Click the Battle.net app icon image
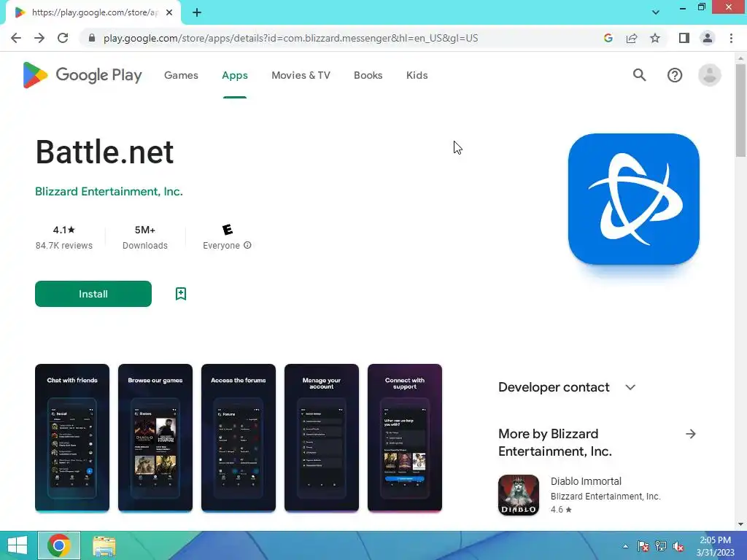Screen dimensions: 747x560 (x=634, y=199)
